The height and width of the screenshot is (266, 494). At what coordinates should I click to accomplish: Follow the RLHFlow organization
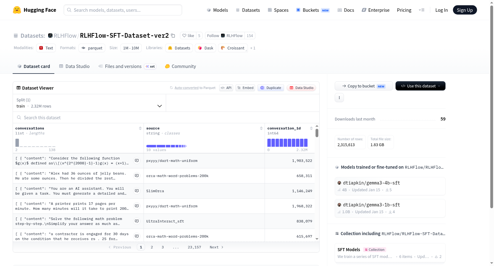225,36
